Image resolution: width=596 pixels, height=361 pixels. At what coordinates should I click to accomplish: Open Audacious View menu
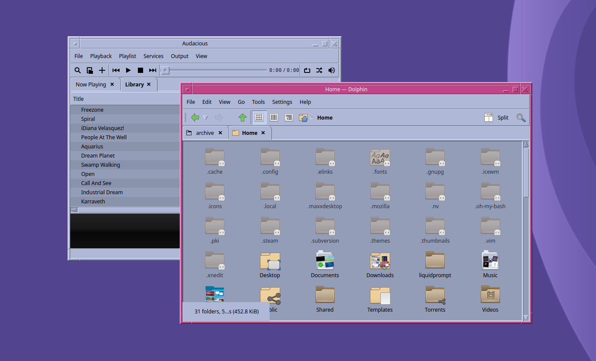pos(202,56)
